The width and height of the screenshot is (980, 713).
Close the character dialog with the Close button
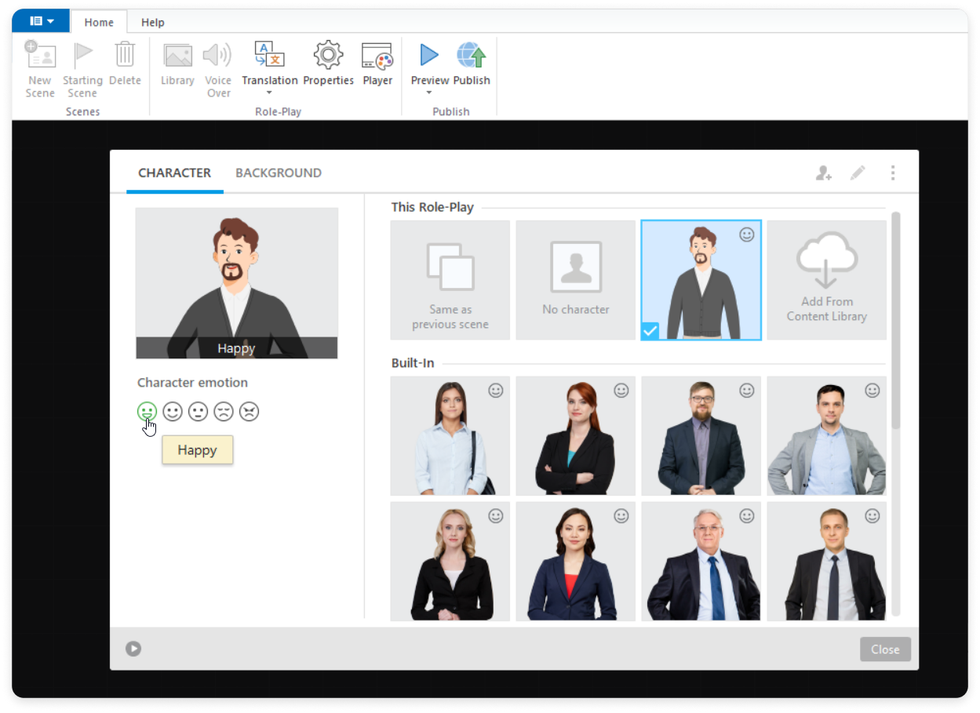pos(885,649)
